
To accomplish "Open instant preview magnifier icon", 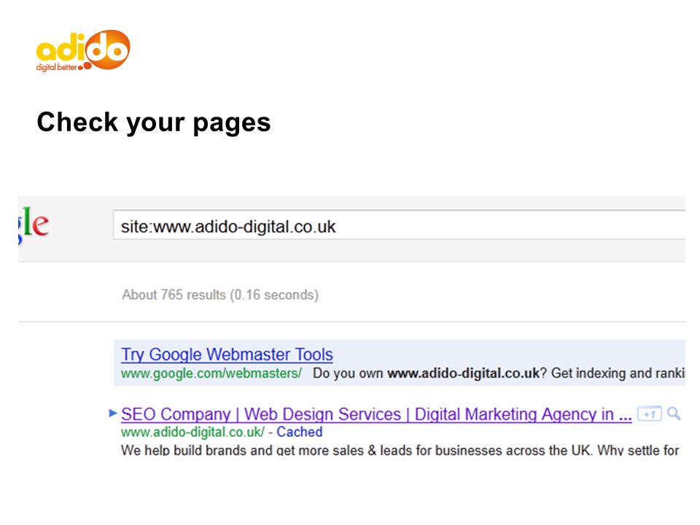I will 674,414.
